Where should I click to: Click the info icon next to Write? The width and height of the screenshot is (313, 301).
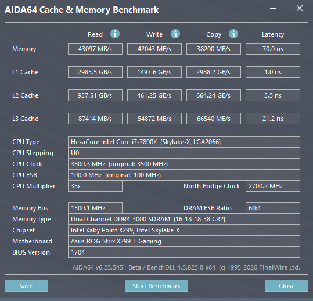175,34
